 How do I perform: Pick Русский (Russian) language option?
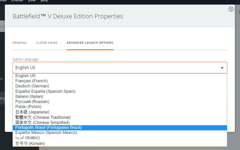click(120, 102)
